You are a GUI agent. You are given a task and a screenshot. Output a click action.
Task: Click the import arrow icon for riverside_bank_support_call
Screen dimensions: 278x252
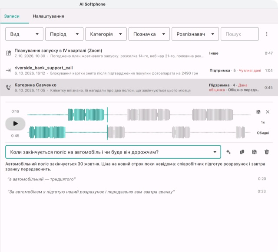point(9,70)
